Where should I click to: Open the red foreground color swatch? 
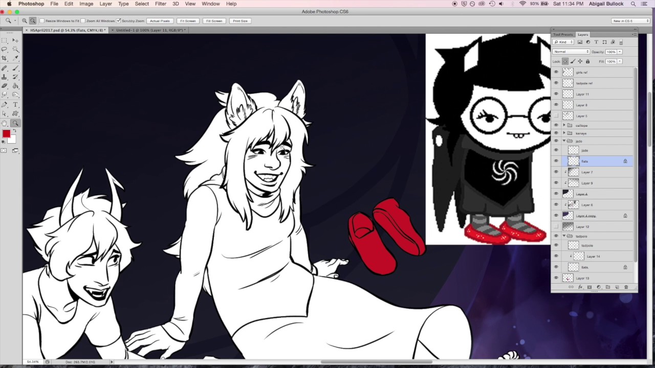click(x=6, y=134)
